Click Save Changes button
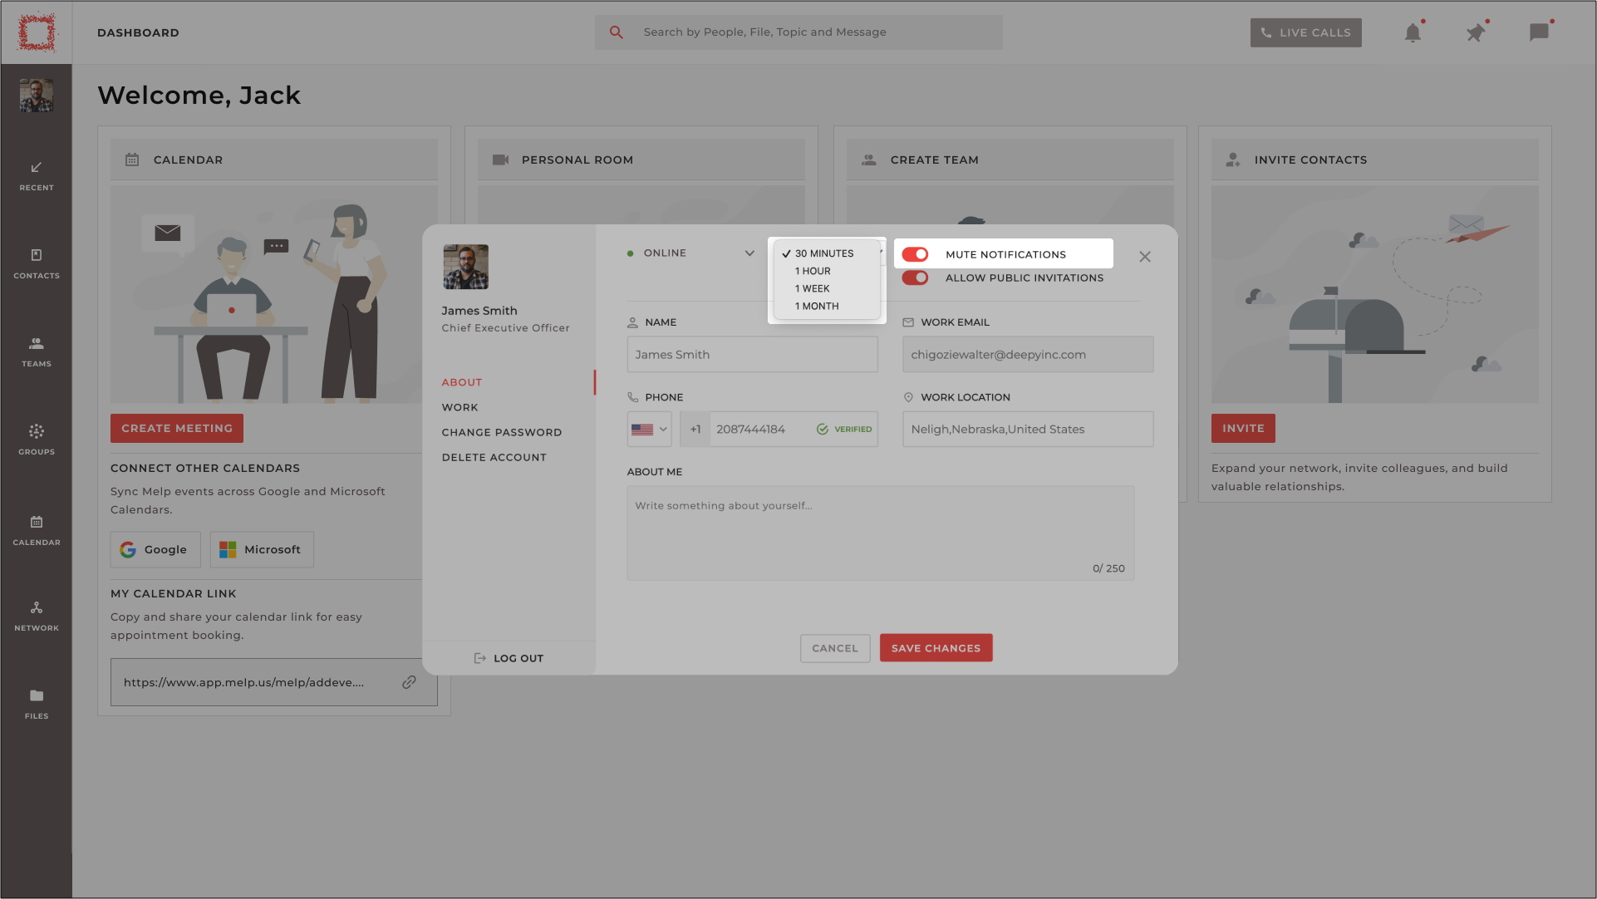Image resolution: width=1597 pixels, height=899 pixels. click(936, 647)
